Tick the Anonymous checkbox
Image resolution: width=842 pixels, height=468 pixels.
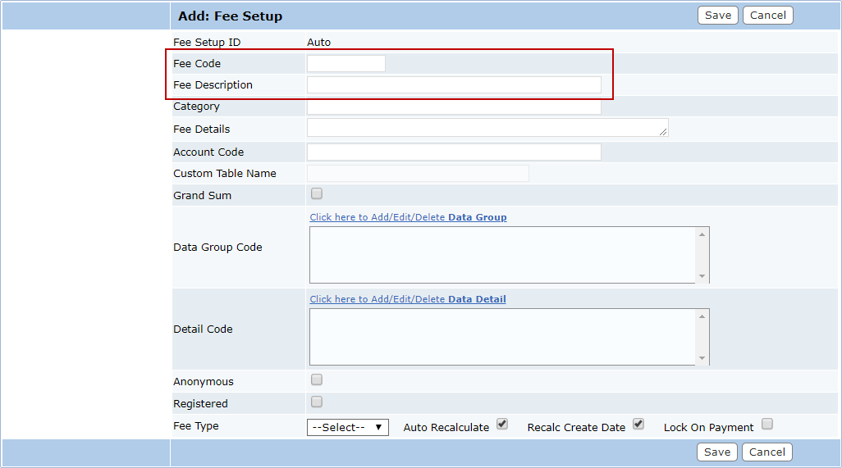pyautogui.click(x=317, y=380)
